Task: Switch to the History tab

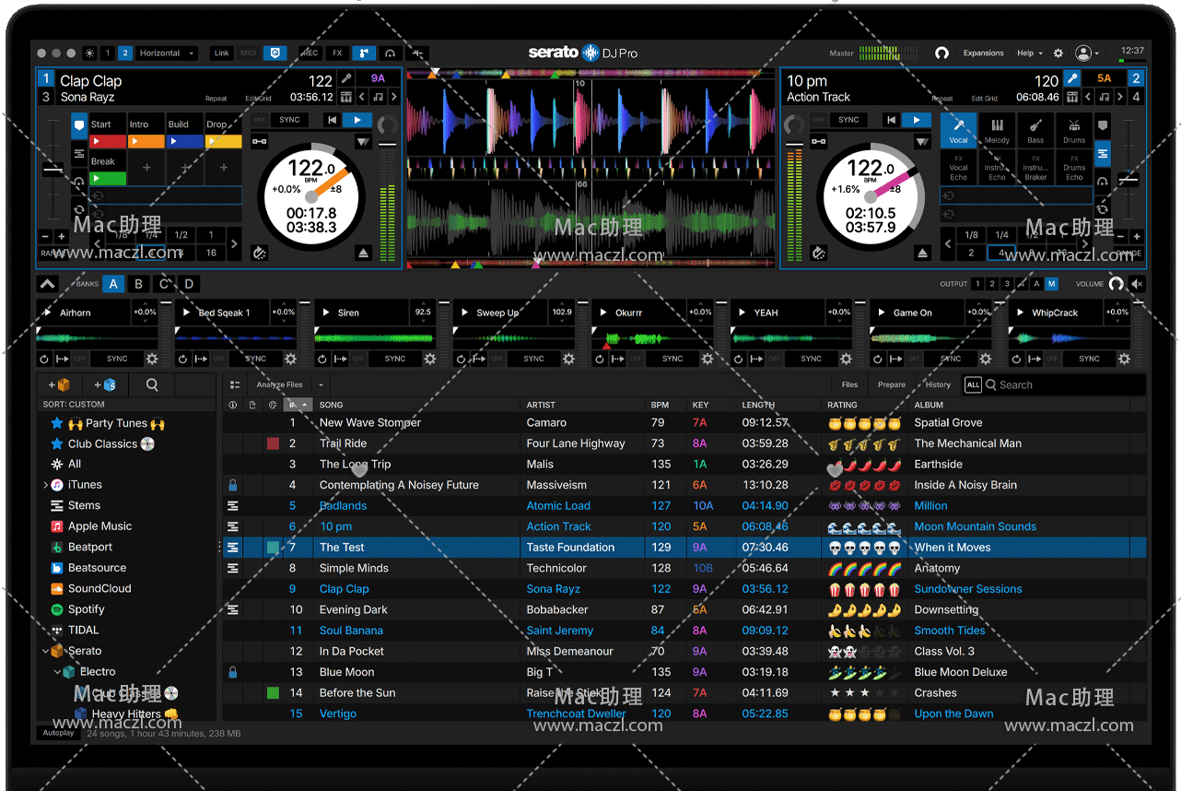Action: click(938, 384)
